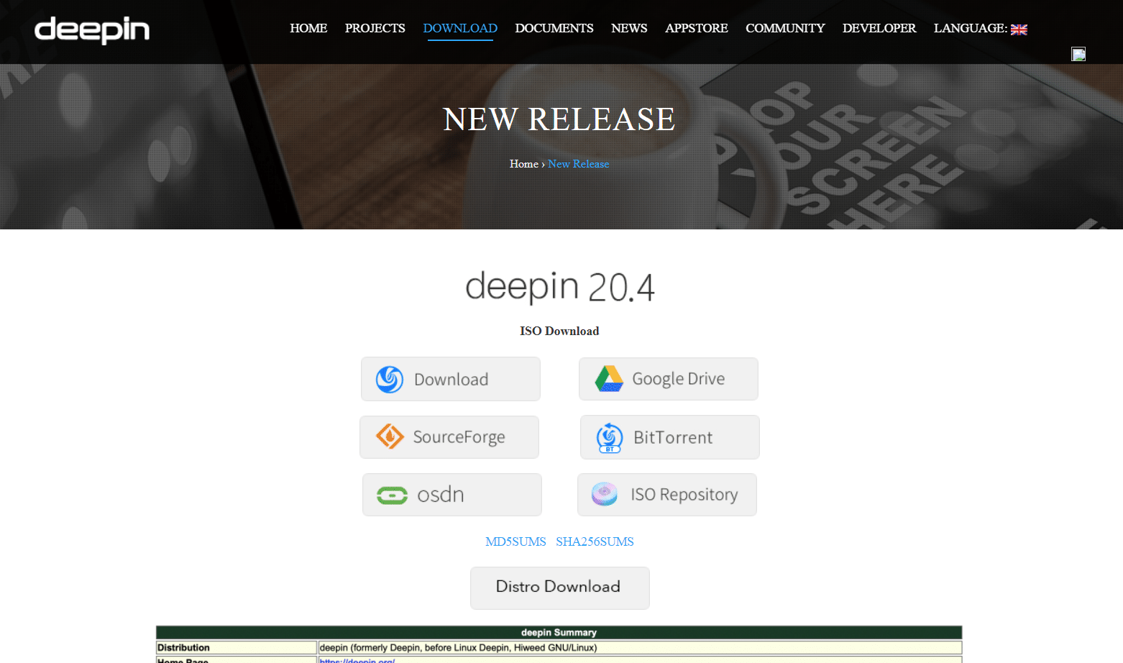Click the BitTorrent BT icon
1123x663 pixels.
tap(610, 437)
